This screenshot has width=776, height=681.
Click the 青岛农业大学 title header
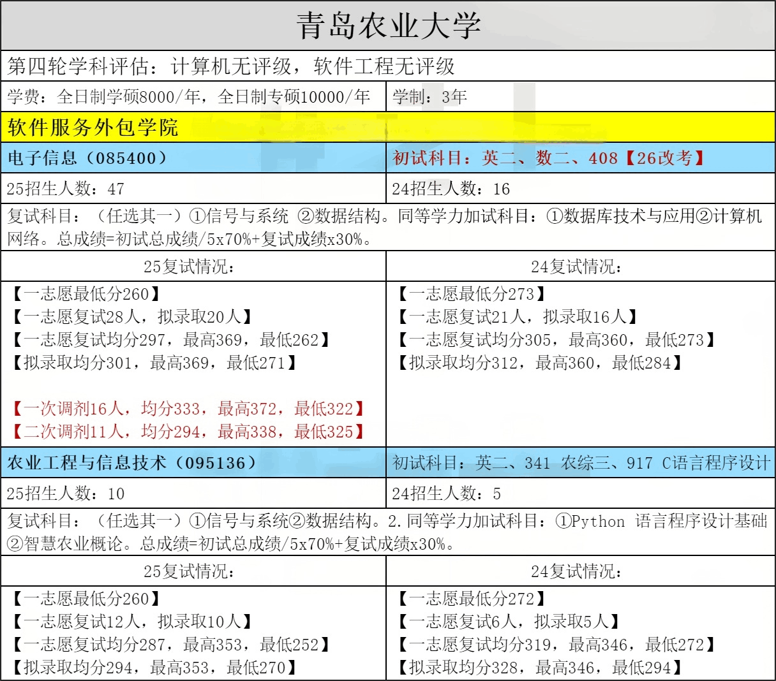(388, 26)
